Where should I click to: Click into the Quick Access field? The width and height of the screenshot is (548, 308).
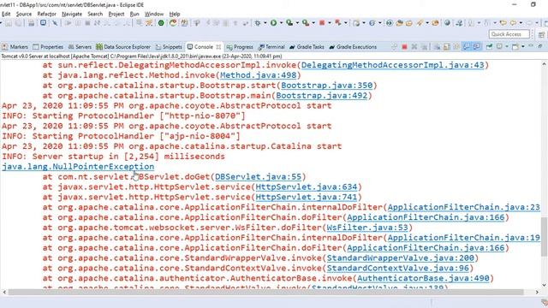pos(509,34)
